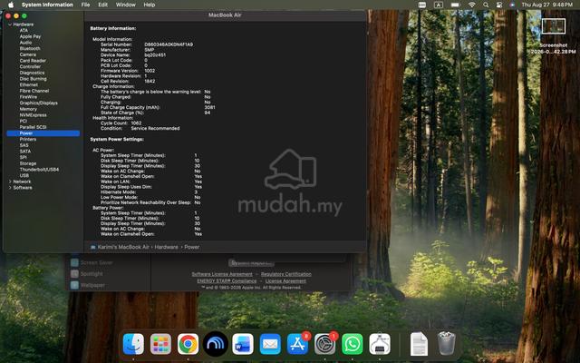
Task: Open Regulatory Certification link in Settings window
Action: point(286,274)
